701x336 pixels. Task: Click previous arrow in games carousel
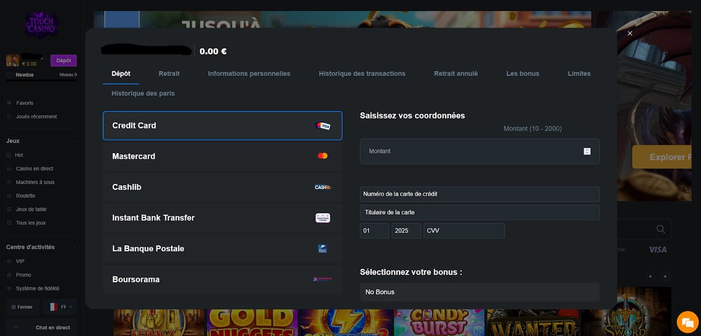click(x=651, y=276)
